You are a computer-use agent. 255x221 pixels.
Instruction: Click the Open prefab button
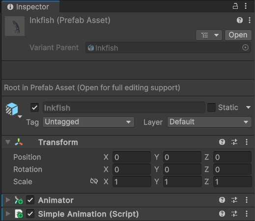pyautogui.click(x=238, y=35)
